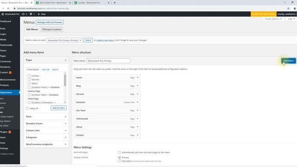Screen dimensions: 297x167
Task: Bookmark this page with the star icon
Action: tap(288, 8)
